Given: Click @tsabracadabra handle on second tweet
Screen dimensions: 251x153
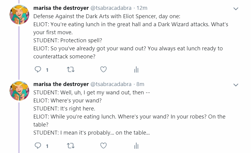Looking at the screenshot, I should pyautogui.click(x=111, y=84).
